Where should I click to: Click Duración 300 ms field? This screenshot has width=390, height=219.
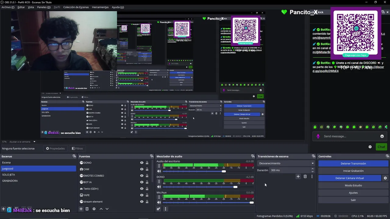tap(292, 170)
